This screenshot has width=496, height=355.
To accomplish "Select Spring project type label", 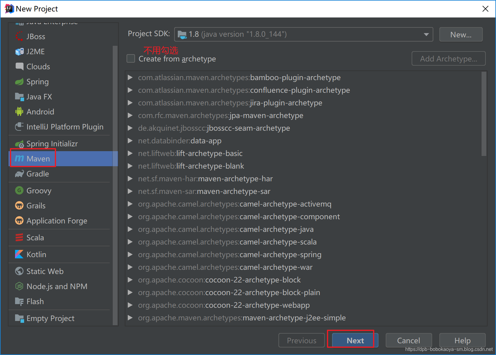I will tap(37, 82).
